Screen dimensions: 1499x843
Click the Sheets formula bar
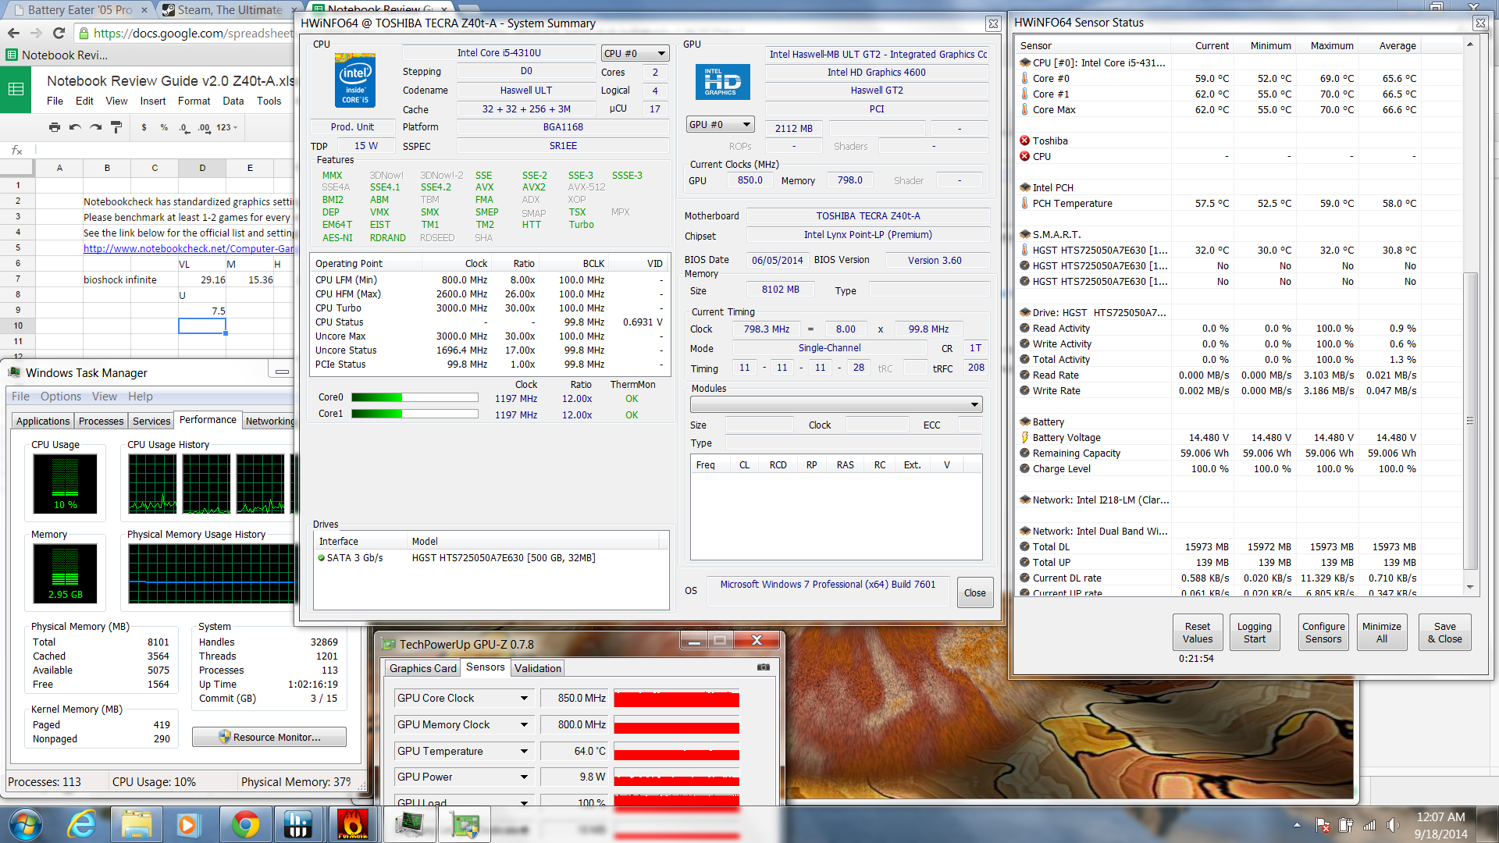click(164, 150)
